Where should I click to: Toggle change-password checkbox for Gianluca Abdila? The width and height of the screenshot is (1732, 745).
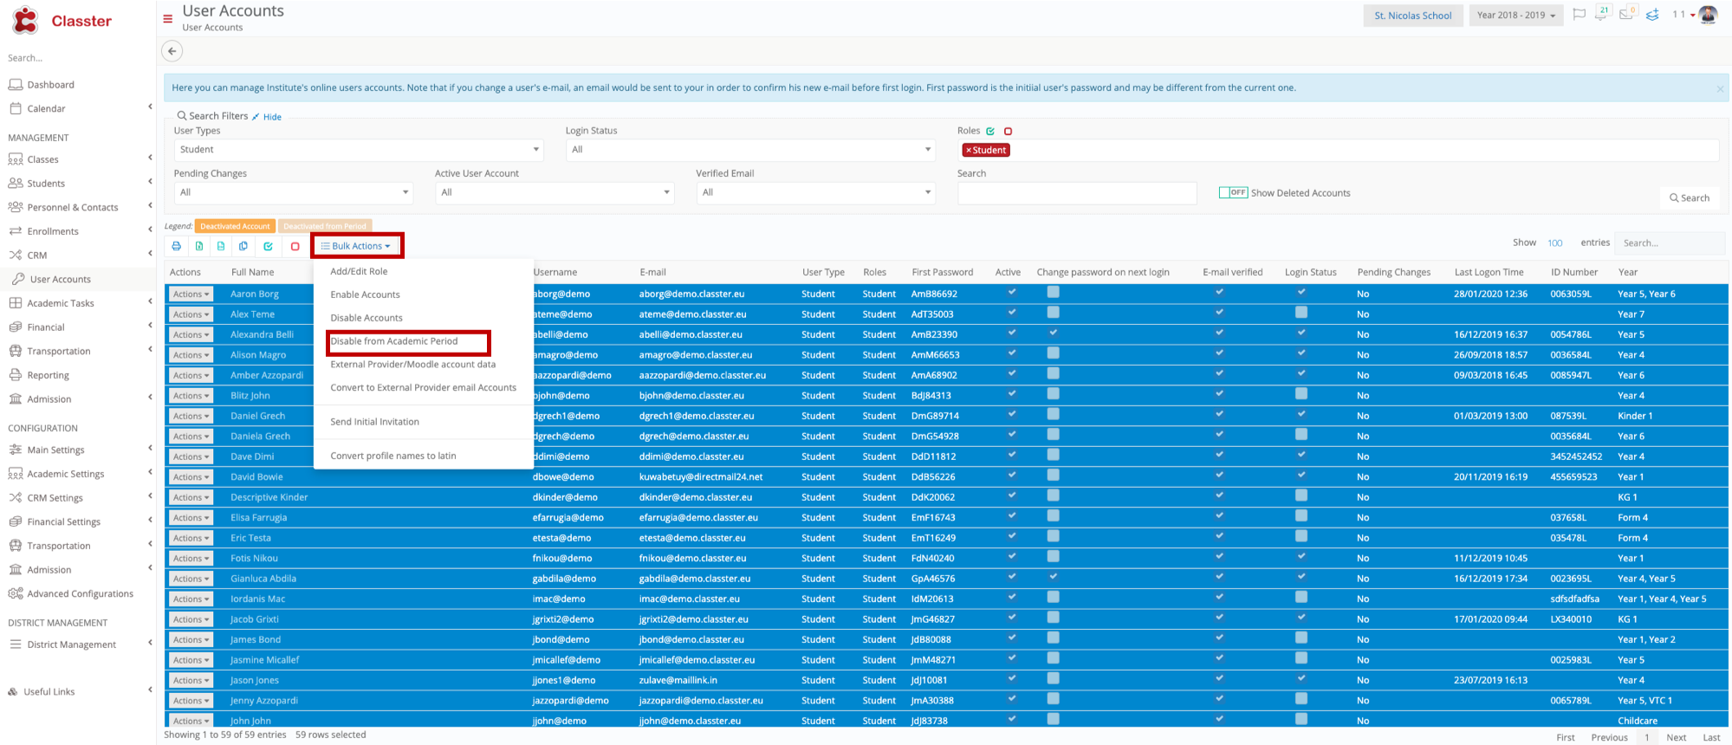(x=1053, y=577)
